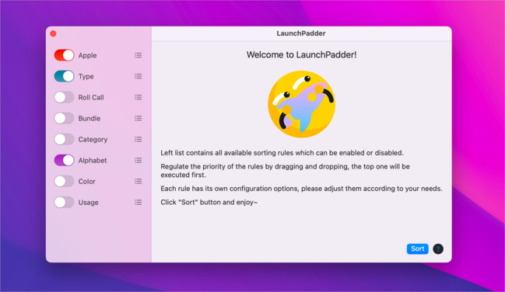The width and height of the screenshot is (505, 292).
Task: Turn off the Alphabet rule switch
Action: pos(64,160)
